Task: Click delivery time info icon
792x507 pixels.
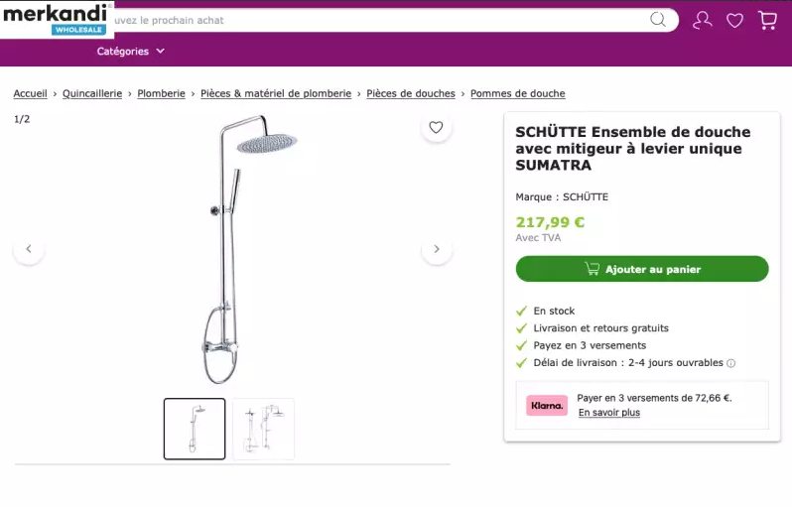Action: (x=731, y=363)
